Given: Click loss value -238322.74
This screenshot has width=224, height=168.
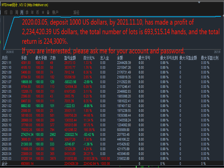Looking at the screenshot, I should [x=71, y=134].
